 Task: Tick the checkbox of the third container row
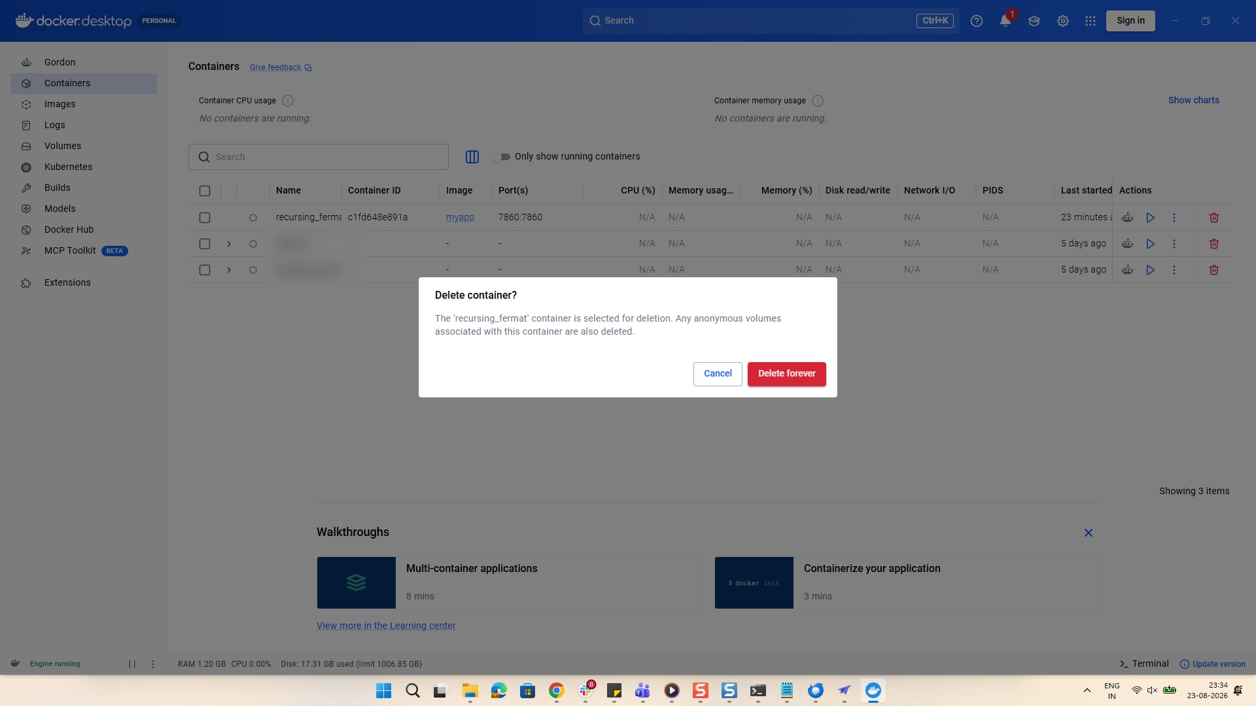click(x=205, y=270)
